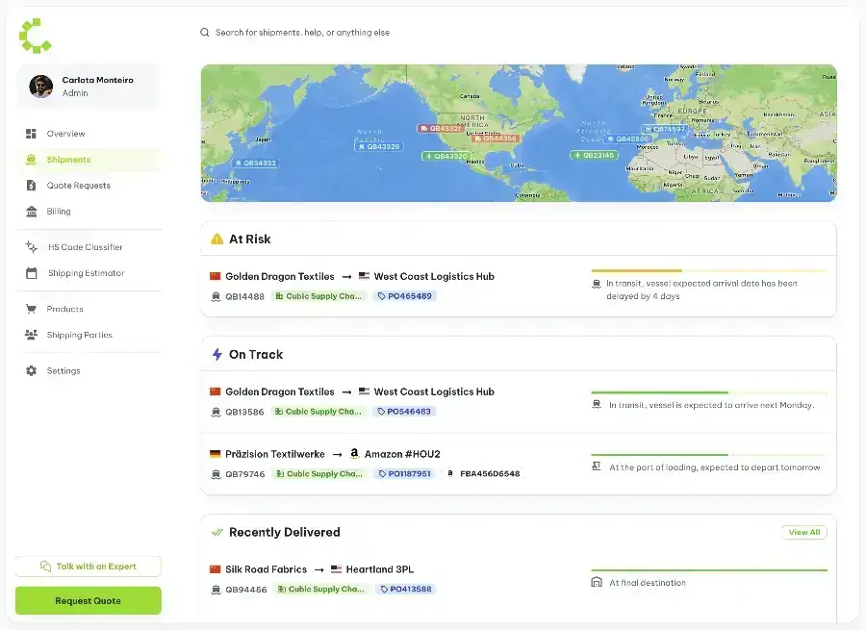This screenshot has width=866, height=630.
Task: Click the Request Quote button
Action: (89, 601)
